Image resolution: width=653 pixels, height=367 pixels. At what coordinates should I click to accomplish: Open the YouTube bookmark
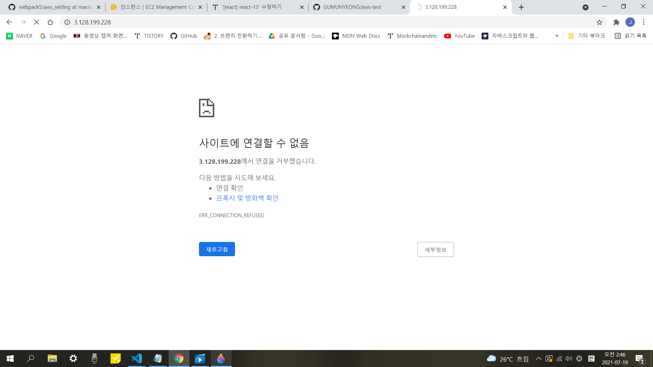pos(459,36)
